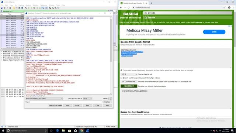Viewport: 236px width, 133px height.
Task: Open the Capture menu in Wireshark
Action: click(x=21, y=5)
